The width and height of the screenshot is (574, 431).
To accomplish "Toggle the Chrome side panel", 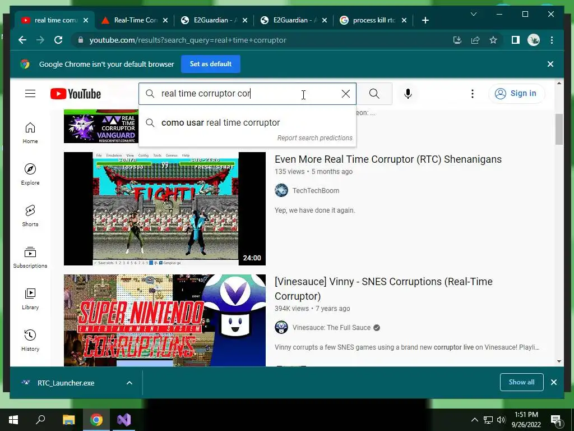I will pyautogui.click(x=516, y=40).
